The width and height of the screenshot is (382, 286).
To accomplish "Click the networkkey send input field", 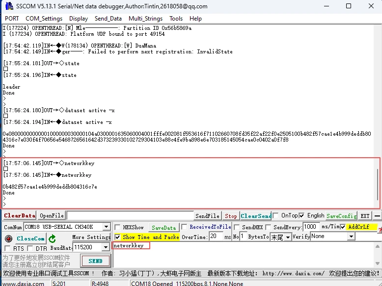I will [x=131, y=246].
